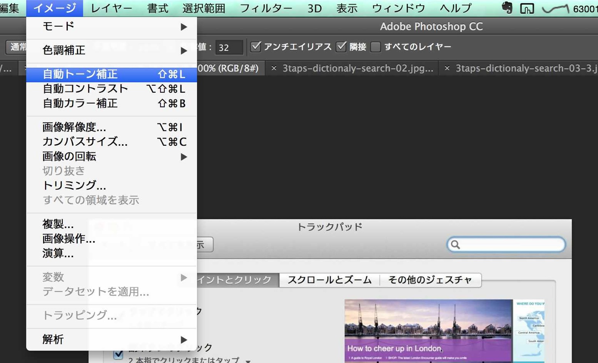
Task: Open the ウィンドウ menu
Action: [x=398, y=8]
